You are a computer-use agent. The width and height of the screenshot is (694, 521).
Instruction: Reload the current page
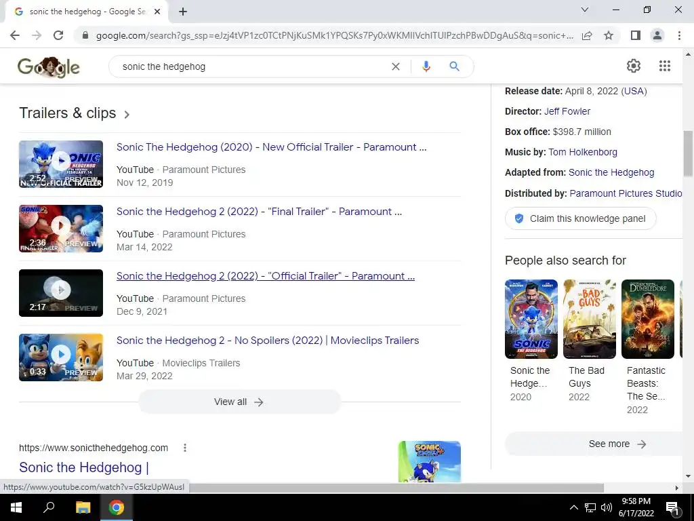(x=58, y=35)
